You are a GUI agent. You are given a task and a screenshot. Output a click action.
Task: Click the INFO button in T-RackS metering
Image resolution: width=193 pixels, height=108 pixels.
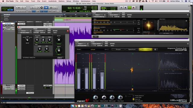point(96,37)
